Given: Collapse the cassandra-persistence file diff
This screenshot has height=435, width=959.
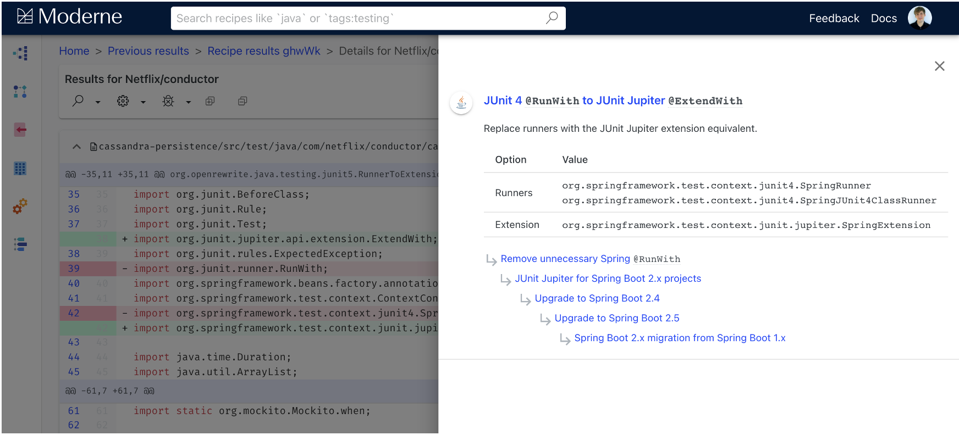Looking at the screenshot, I should (x=77, y=147).
